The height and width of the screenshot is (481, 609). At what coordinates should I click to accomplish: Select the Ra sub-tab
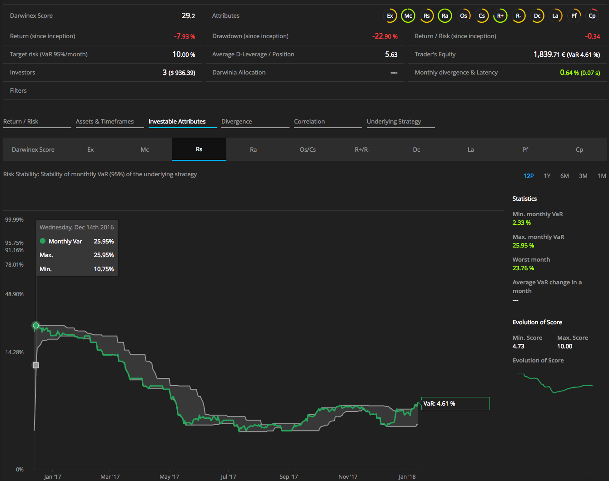click(253, 149)
